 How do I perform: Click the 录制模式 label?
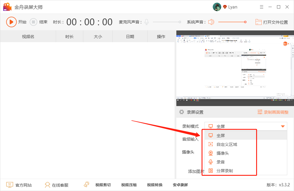click(190, 126)
